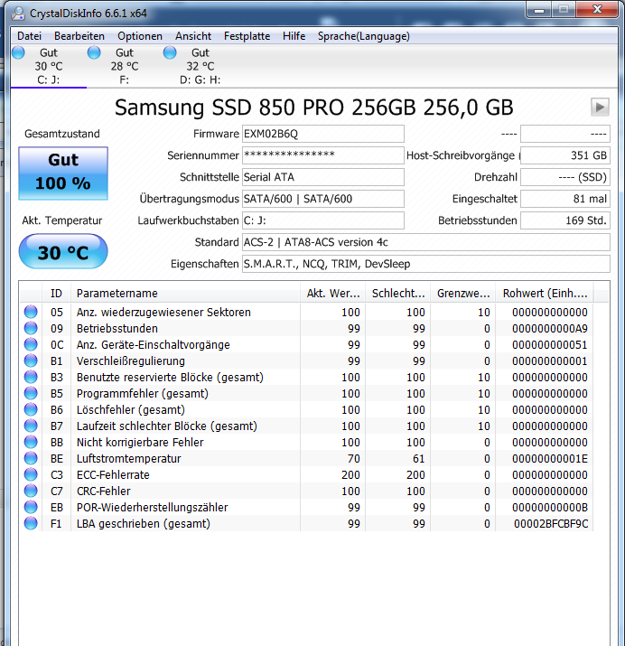Click status orb for POR-Wiederherstellungszähler row

[x=31, y=507]
